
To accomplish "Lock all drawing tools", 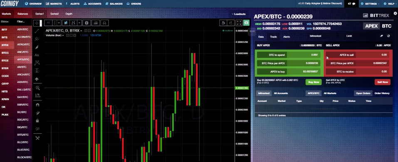I will point(37,120).
